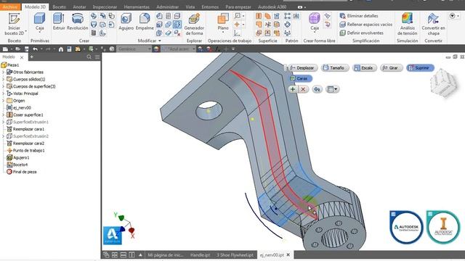Click the undo arrow in quick access toolbar
The image size is (465, 261).
[36, 49]
